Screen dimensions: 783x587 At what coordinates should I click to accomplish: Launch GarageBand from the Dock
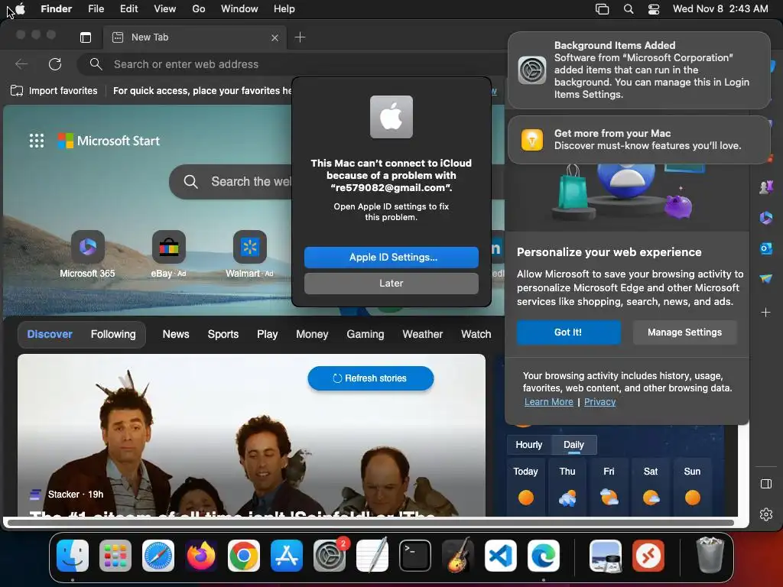coord(458,556)
